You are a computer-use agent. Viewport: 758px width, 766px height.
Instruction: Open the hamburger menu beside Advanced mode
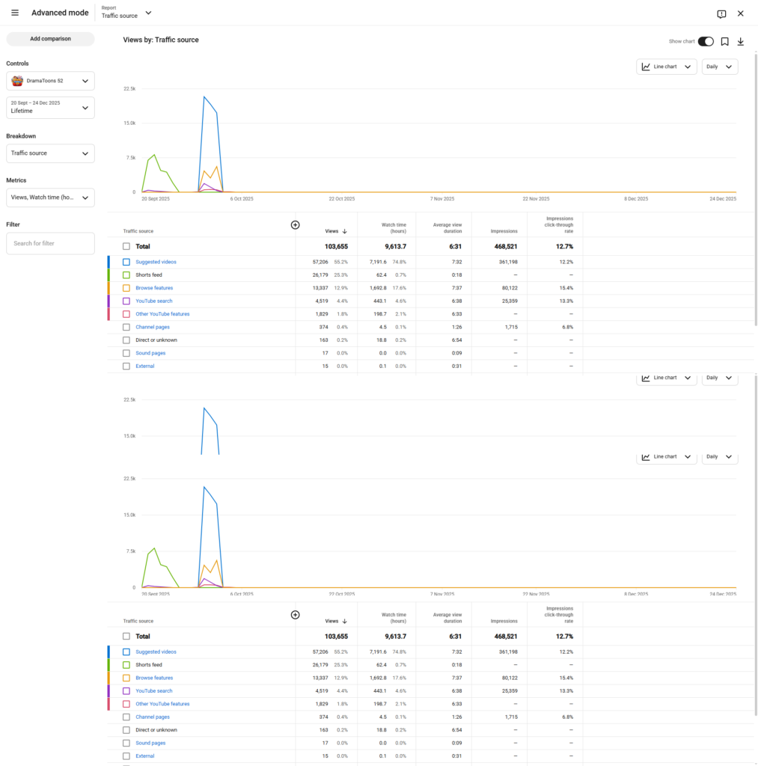[x=15, y=13]
